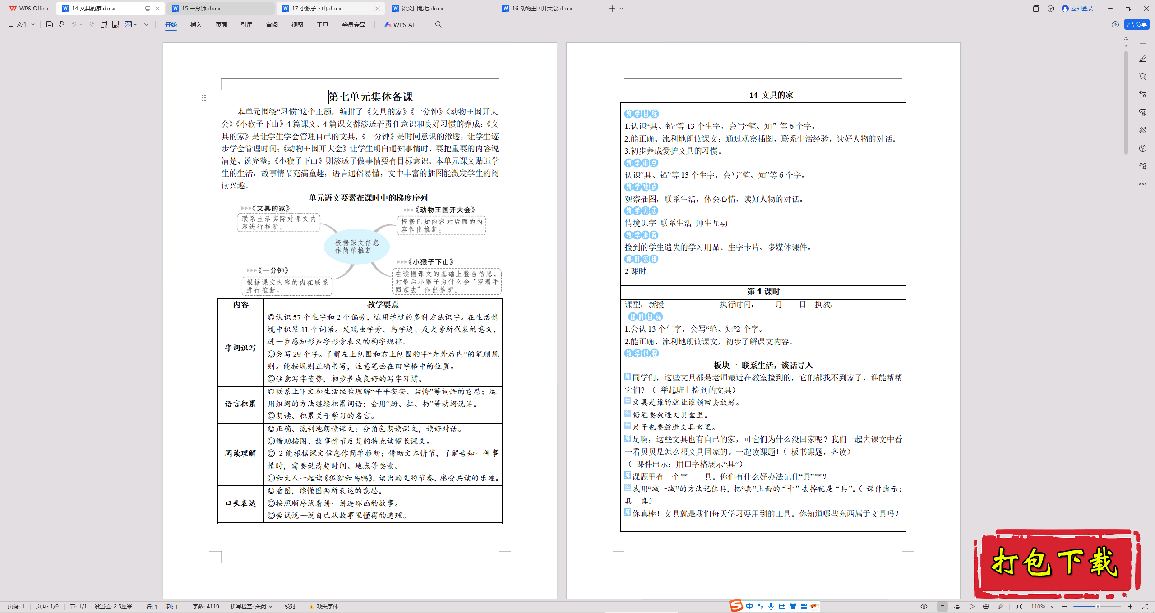Open more options ellipsis in right sidebar

coord(1143,184)
